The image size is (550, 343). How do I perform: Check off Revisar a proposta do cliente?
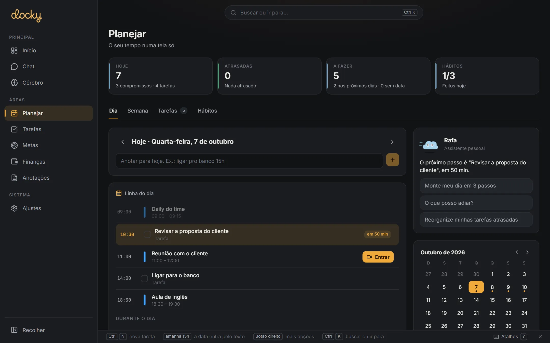(x=147, y=234)
